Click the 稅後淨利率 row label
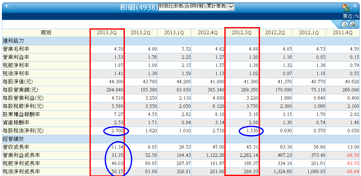Screen dimensions: 361x176 tap(16, 74)
